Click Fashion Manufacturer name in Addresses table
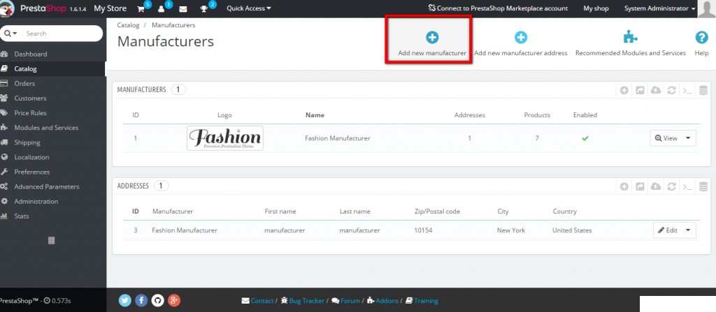 (x=185, y=230)
